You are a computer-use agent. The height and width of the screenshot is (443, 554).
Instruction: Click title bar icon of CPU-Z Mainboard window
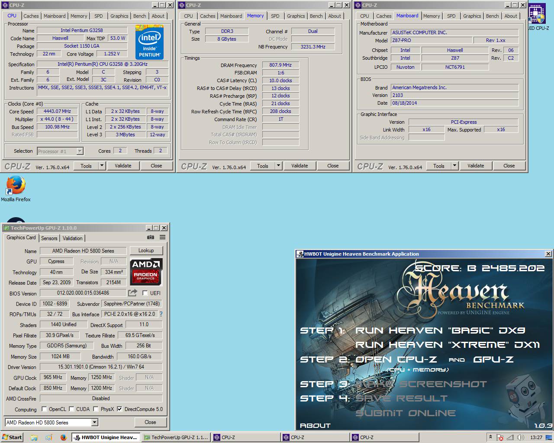click(x=358, y=5)
